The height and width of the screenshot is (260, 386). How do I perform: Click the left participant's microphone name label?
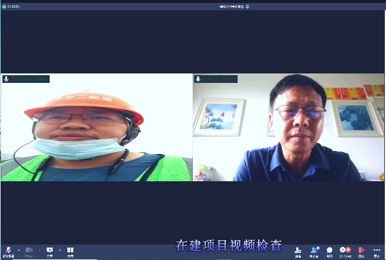pyautogui.click(x=26, y=79)
